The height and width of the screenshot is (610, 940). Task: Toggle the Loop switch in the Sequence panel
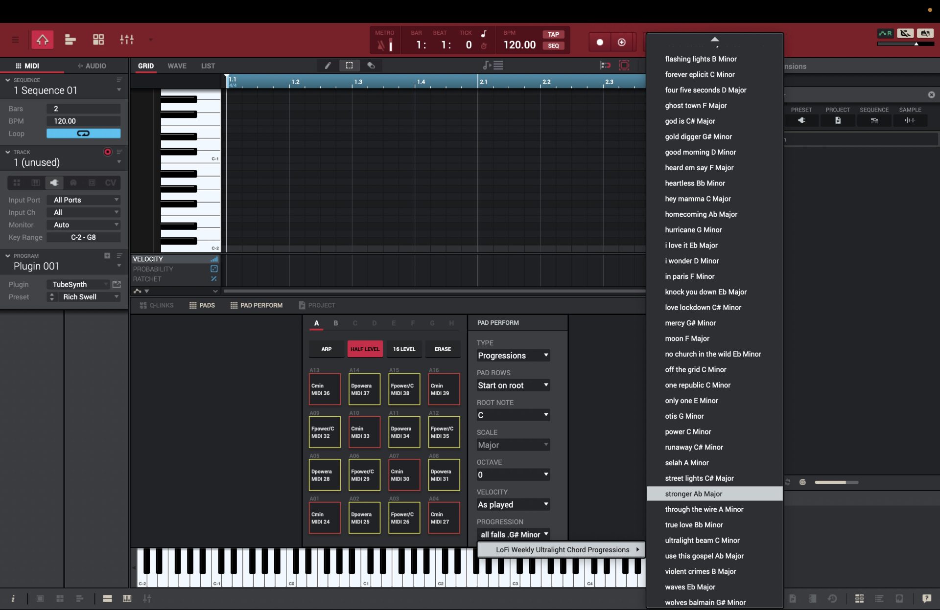[x=83, y=133]
